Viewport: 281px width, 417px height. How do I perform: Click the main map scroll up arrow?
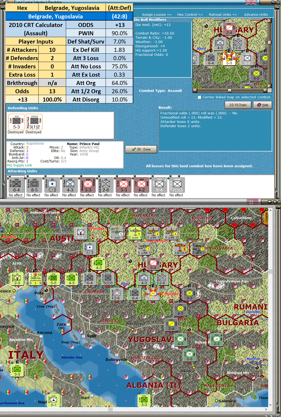(270, 210)
